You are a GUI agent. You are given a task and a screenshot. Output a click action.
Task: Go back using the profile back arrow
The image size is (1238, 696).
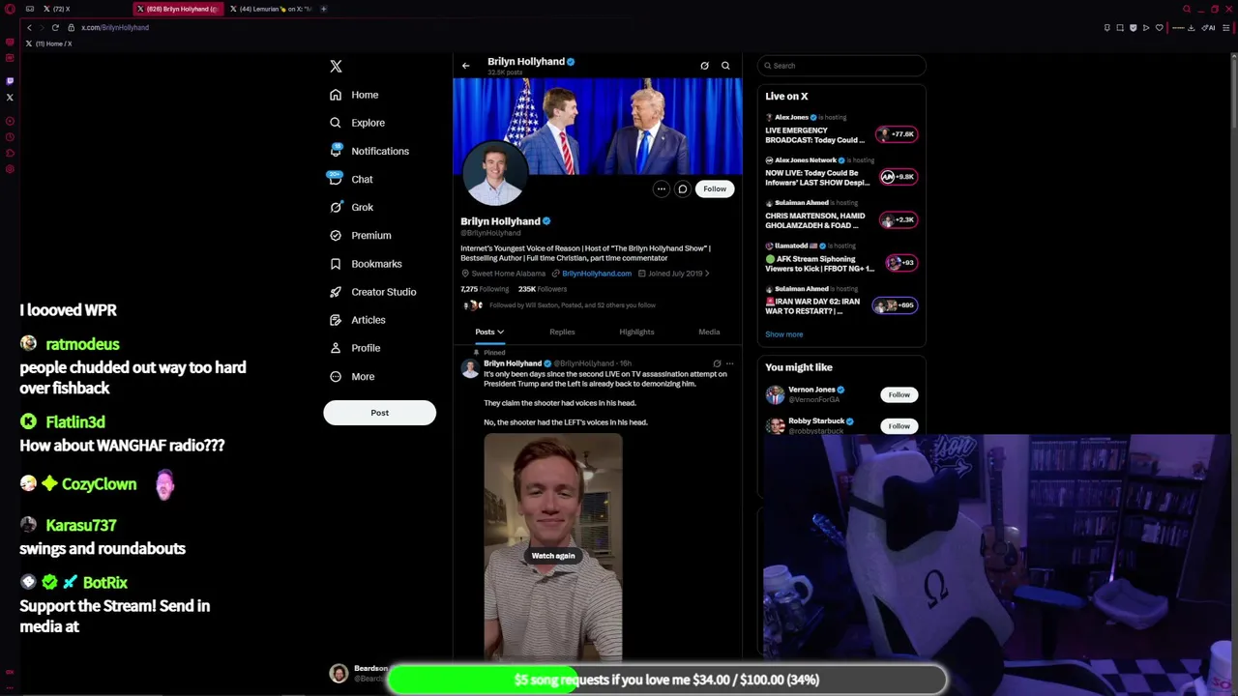[465, 66]
